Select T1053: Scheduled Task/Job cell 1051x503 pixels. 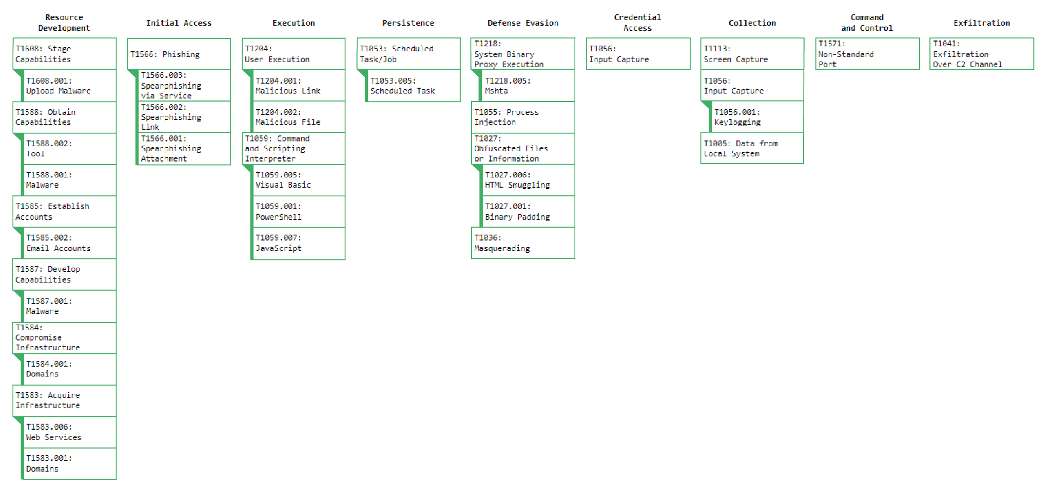coord(408,53)
